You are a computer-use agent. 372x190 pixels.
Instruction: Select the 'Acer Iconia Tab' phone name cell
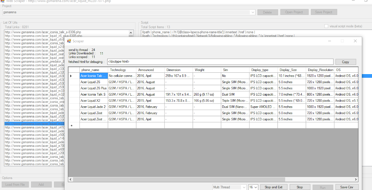94,76
